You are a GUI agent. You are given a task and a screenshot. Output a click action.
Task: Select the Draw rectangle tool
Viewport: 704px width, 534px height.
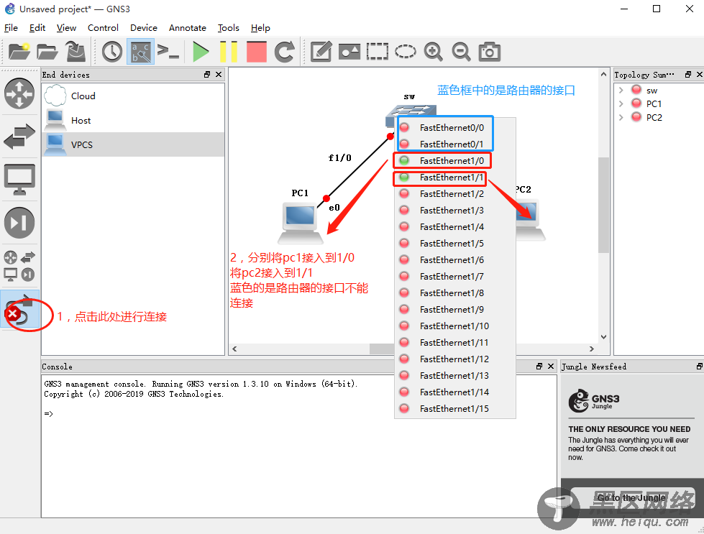coord(377,52)
